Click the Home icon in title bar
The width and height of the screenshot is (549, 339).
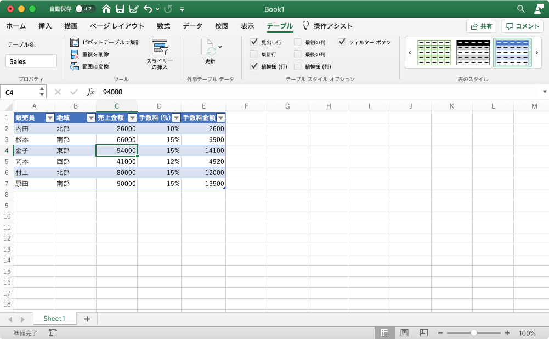[x=106, y=9]
